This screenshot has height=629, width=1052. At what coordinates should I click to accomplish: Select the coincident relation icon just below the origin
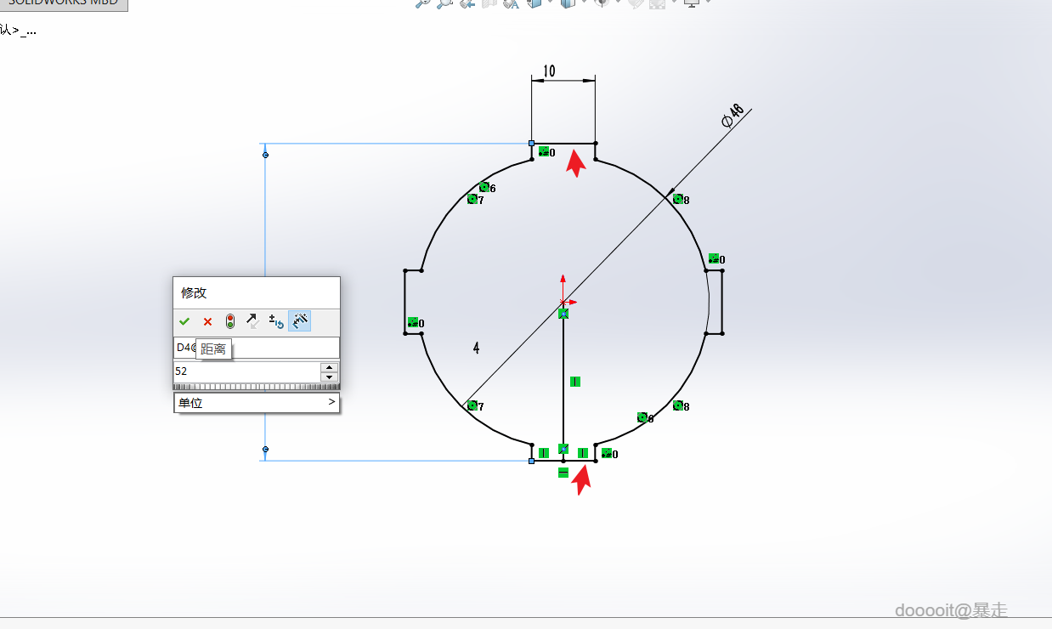pos(563,314)
